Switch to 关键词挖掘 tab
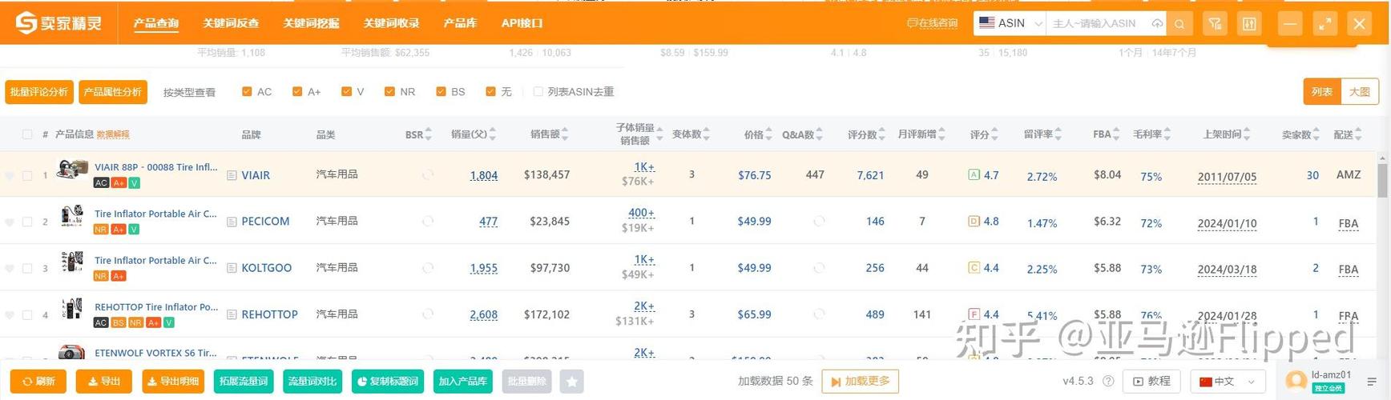Screen dimensions: 1391x400 [311, 23]
